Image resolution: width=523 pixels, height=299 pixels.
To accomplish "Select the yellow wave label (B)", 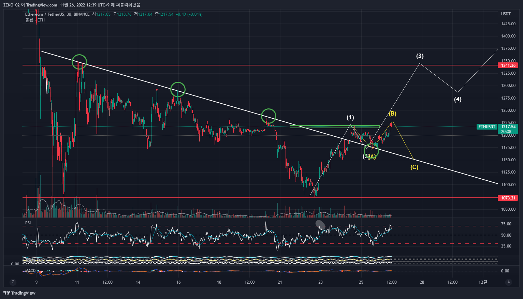I will [392, 114].
